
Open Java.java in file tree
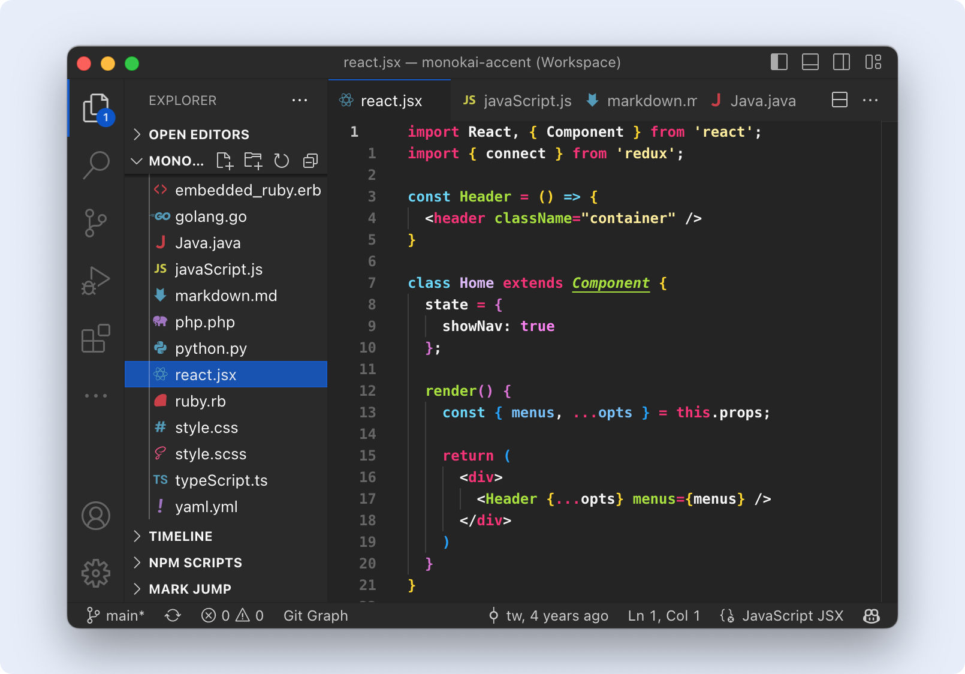coord(226,243)
